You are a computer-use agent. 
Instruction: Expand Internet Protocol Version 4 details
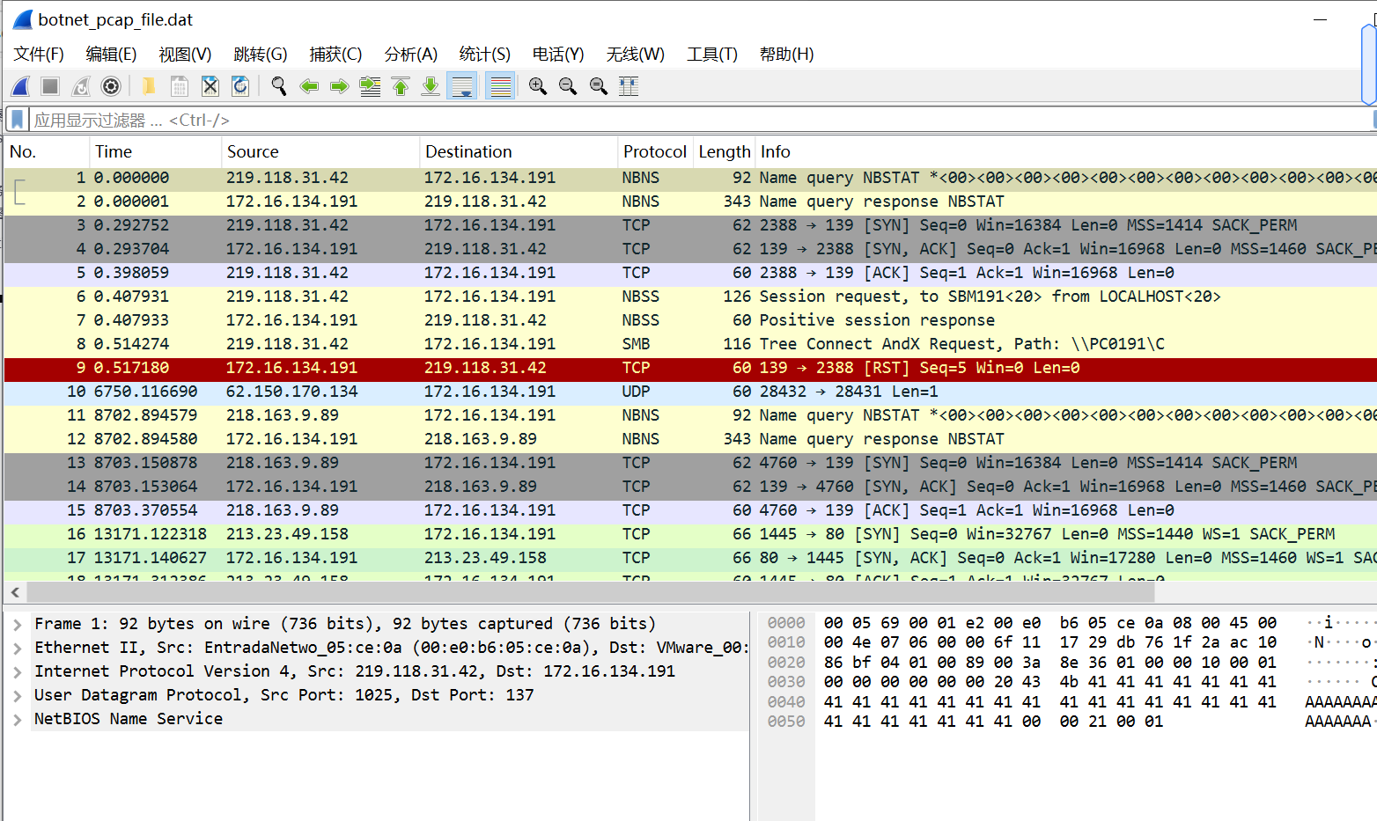18,671
